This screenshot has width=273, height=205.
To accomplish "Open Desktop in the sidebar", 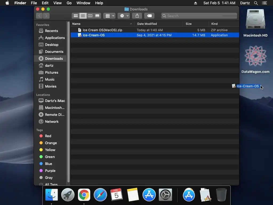I will point(50,45).
